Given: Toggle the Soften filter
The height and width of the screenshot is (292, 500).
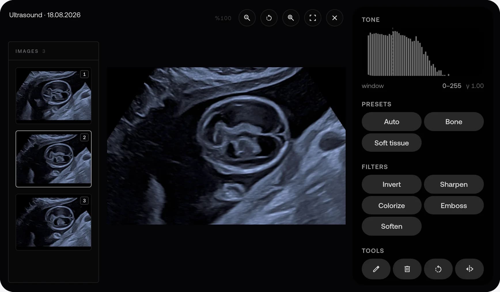Looking at the screenshot, I should click(392, 226).
